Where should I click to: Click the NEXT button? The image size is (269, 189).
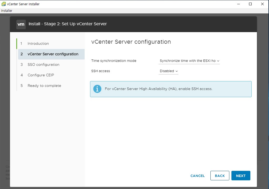[241, 176]
